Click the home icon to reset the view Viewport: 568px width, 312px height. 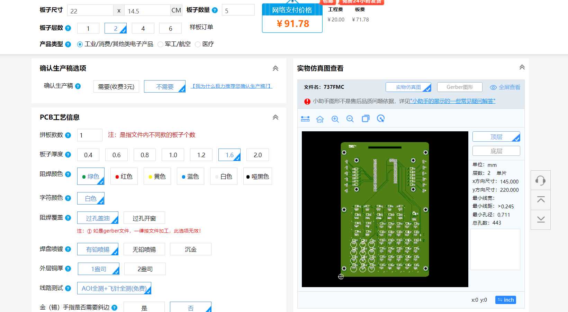point(320,119)
